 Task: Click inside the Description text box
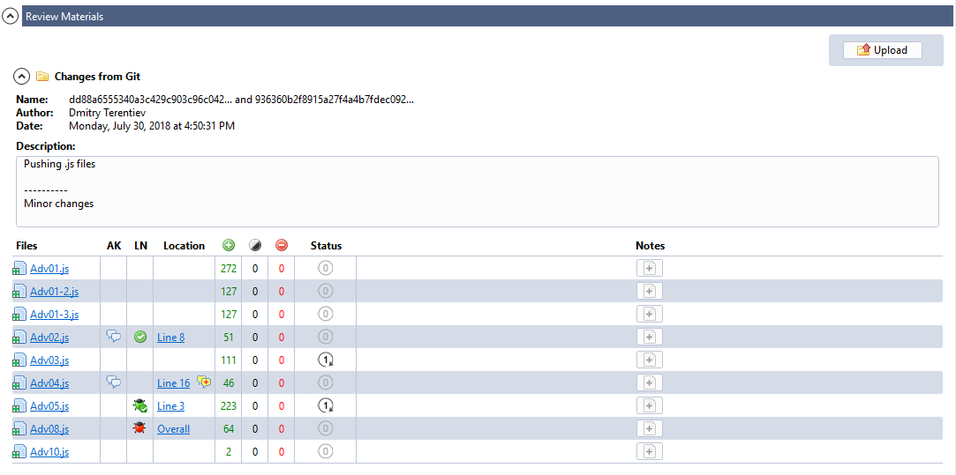click(x=477, y=191)
